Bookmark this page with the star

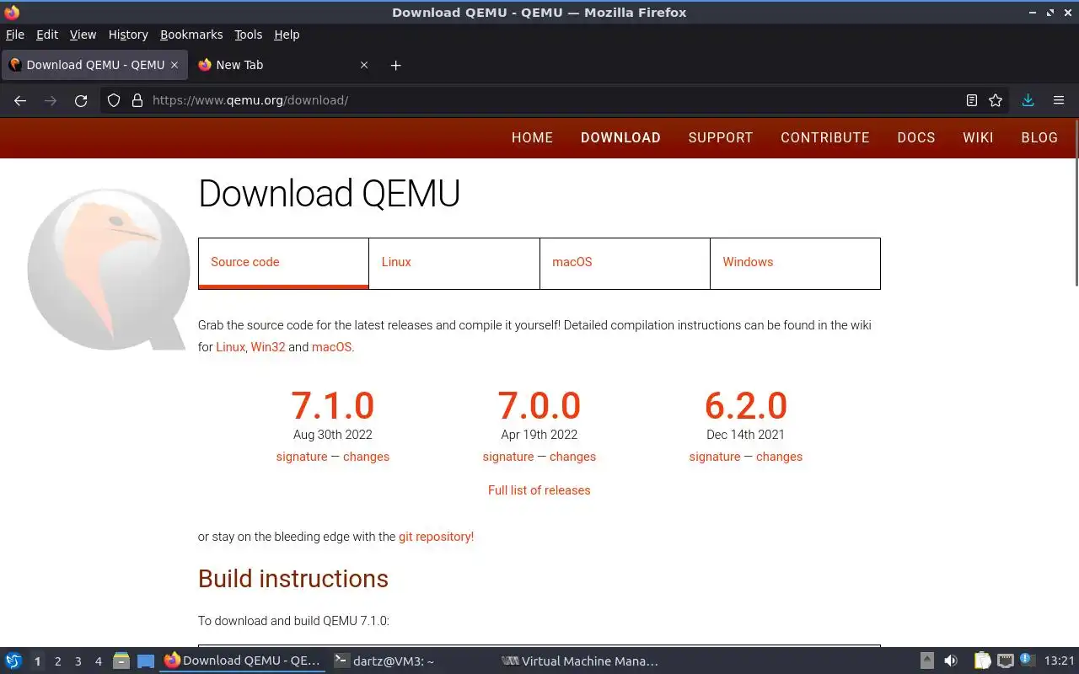click(996, 100)
